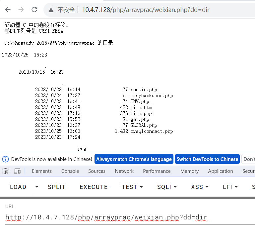The height and width of the screenshot is (229, 255).
Task: Choose Always match Chrome's language
Action: click(134, 159)
